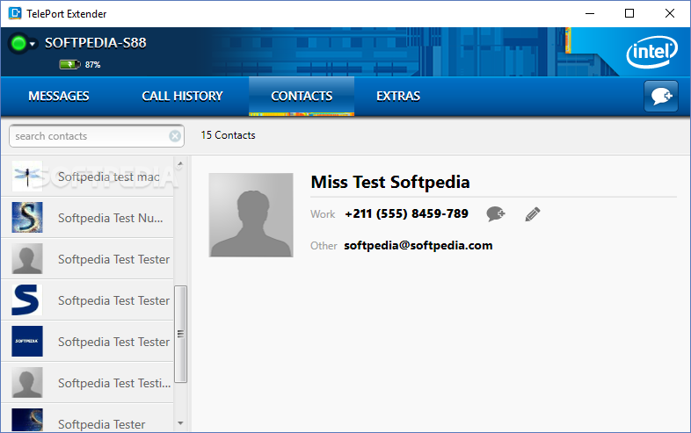The width and height of the screenshot is (691, 433).
Task: Click the Miss Test Softpedia name heading
Action: 390,183
